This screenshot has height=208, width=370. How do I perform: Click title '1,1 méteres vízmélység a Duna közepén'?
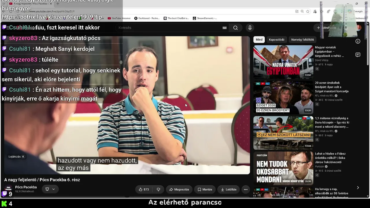(332, 122)
